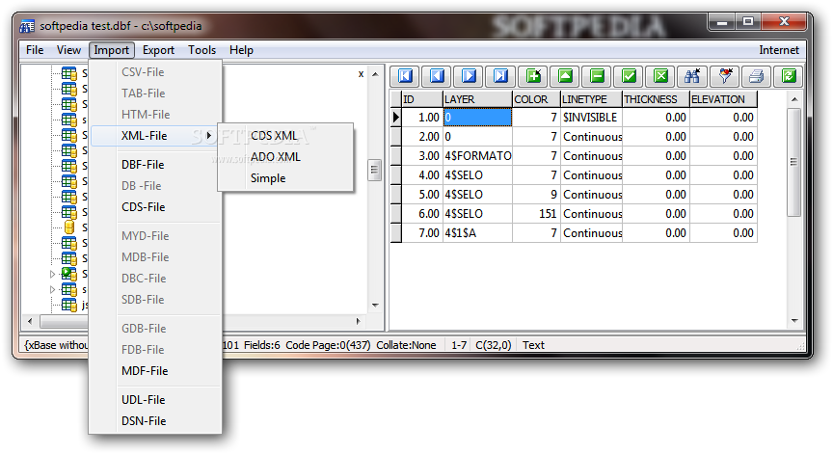Post changes with the green checkmark button
Screen dimensions: 833x454
click(629, 76)
